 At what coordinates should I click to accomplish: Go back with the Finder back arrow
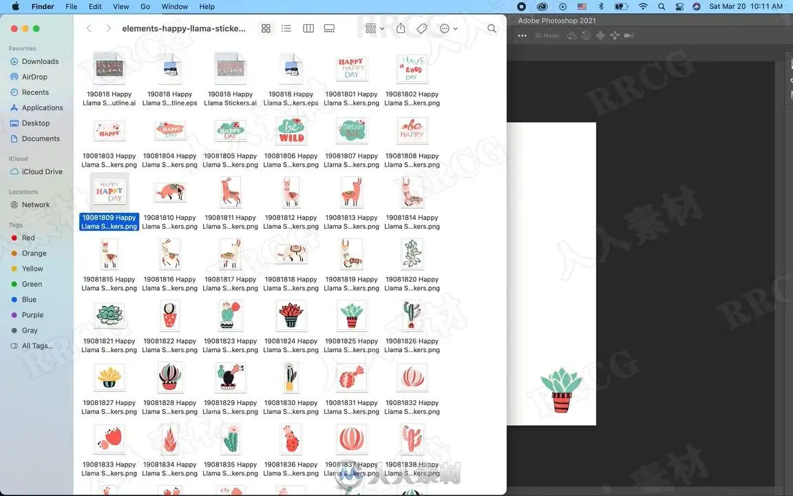coord(89,28)
